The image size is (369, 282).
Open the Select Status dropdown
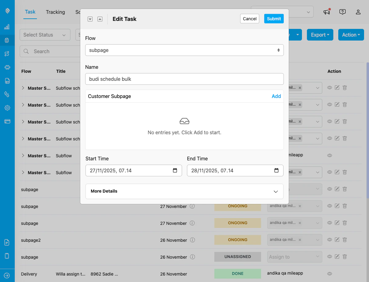pos(45,35)
